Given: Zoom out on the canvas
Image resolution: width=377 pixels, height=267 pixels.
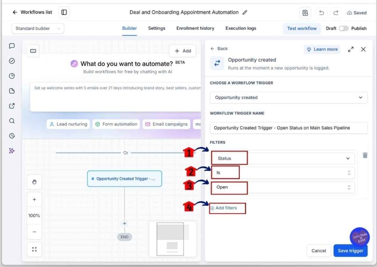Looking at the screenshot, I should [x=34, y=232].
